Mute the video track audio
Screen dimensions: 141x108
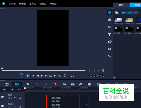15,98
